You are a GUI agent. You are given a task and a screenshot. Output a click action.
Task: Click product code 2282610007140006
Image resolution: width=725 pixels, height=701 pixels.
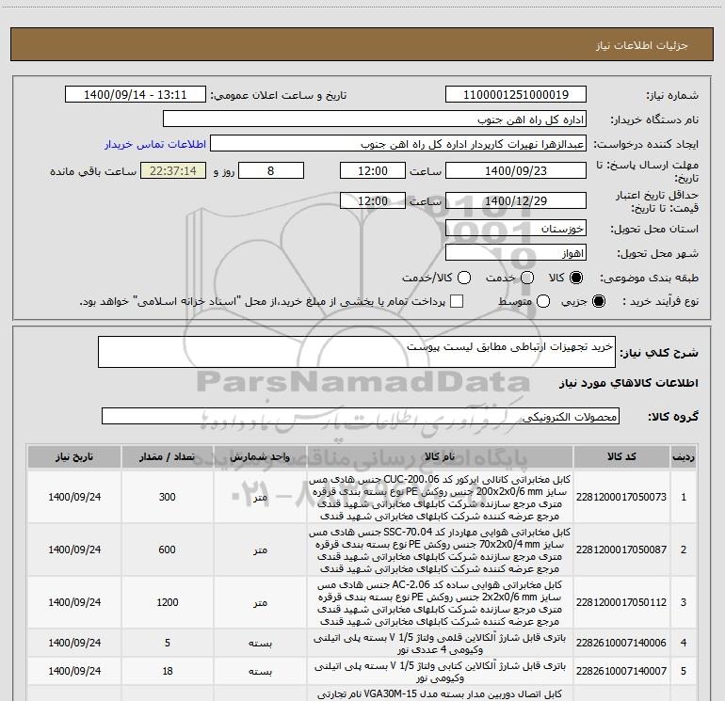click(x=621, y=643)
